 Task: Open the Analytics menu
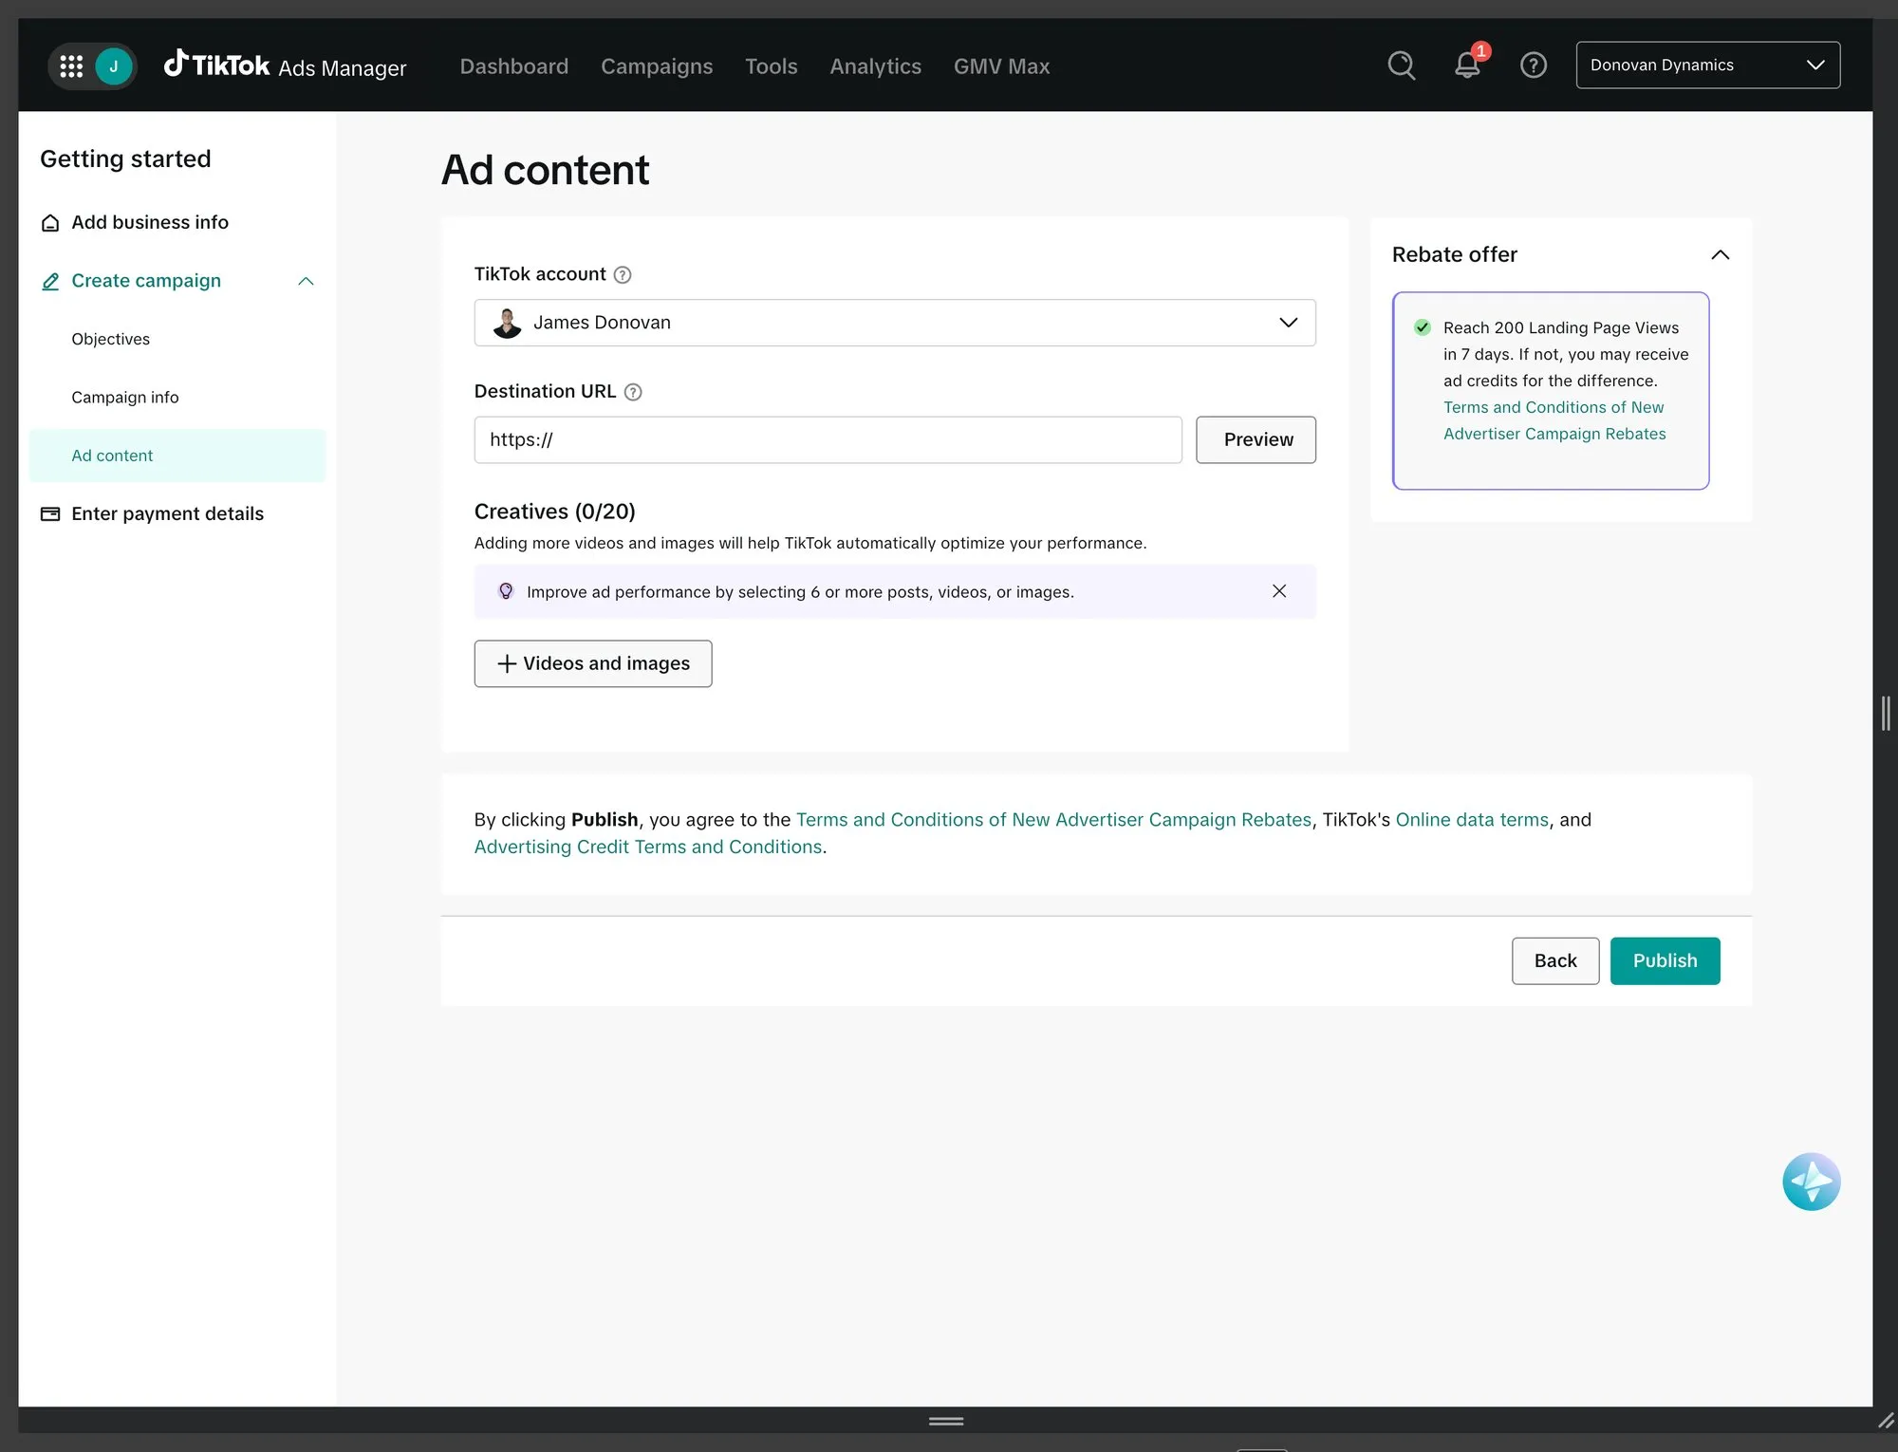[x=876, y=66]
